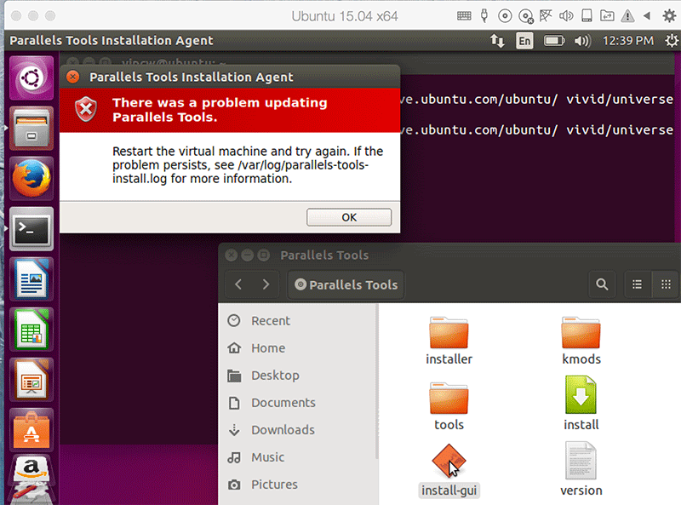Image resolution: width=681 pixels, height=505 pixels.
Task: Close the Parallels Tools file manager window
Action: click(232, 255)
